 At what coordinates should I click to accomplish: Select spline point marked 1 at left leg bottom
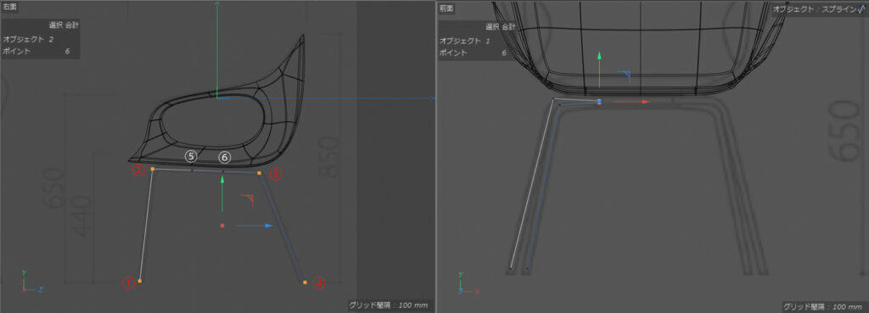point(140,282)
